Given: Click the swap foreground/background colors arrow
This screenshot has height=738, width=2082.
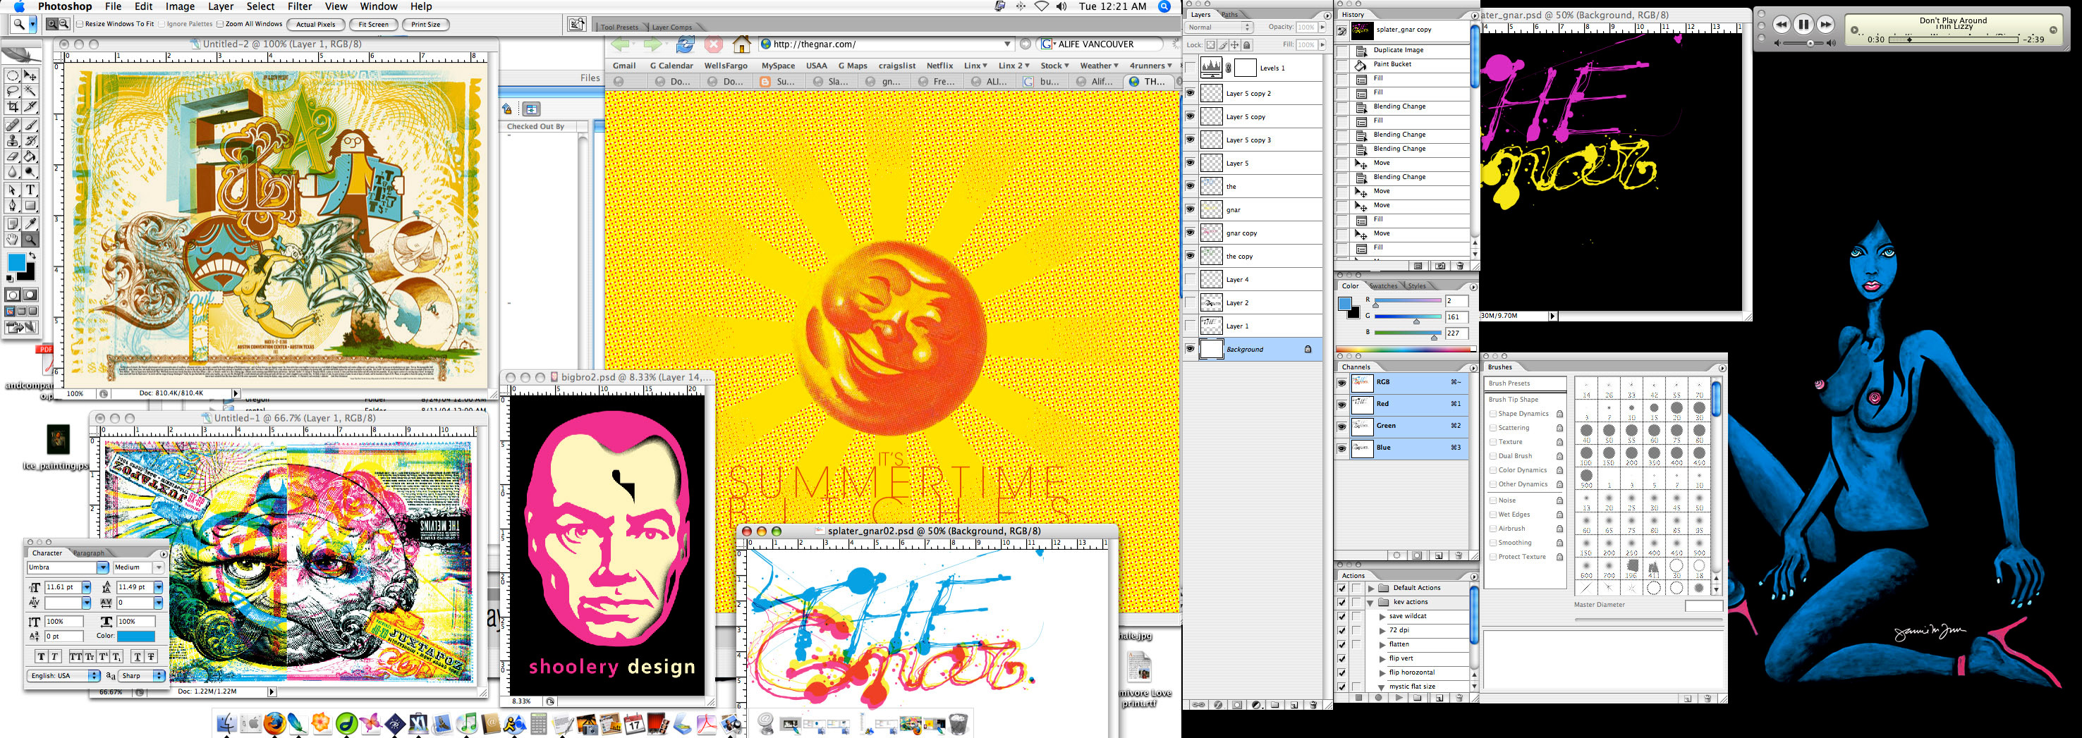Looking at the screenshot, I should click(32, 256).
